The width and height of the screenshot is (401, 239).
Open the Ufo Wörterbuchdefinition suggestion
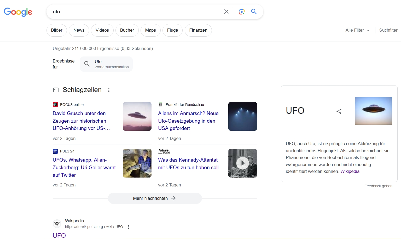point(106,64)
